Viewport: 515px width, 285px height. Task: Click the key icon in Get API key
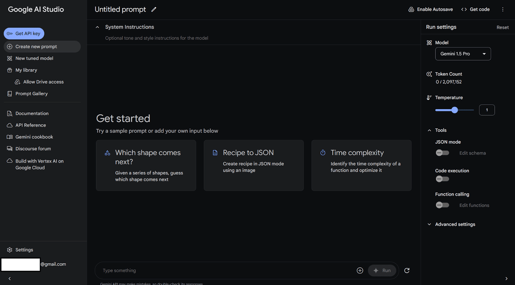pyautogui.click(x=9, y=33)
